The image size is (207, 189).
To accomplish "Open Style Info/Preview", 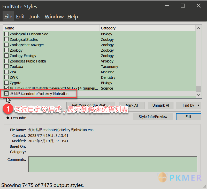I will [x=153, y=117].
